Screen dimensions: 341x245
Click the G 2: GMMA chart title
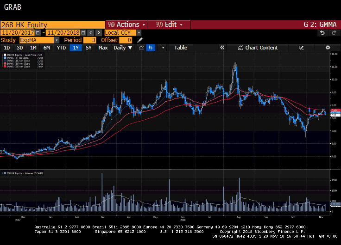coord(320,24)
